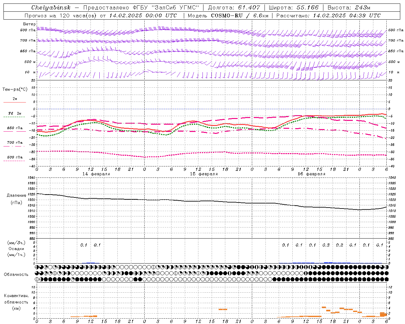
Task: Click the "0.2" precipitation amount value
Action: click(x=340, y=245)
